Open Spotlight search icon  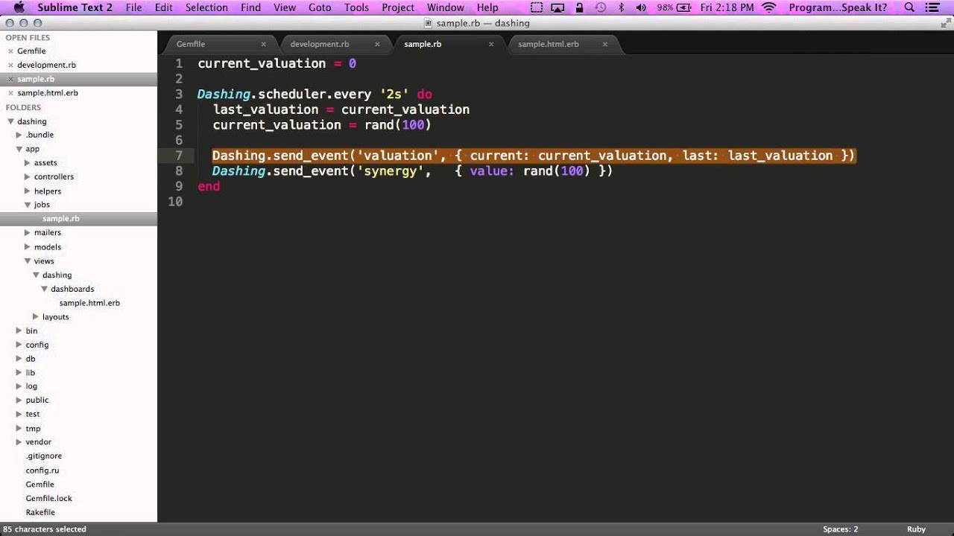pyautogui.click(x=909, y=7)
